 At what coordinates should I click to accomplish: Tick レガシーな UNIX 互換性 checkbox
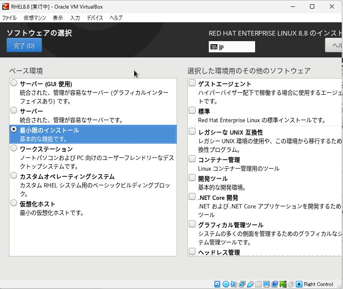click(192, 131)
